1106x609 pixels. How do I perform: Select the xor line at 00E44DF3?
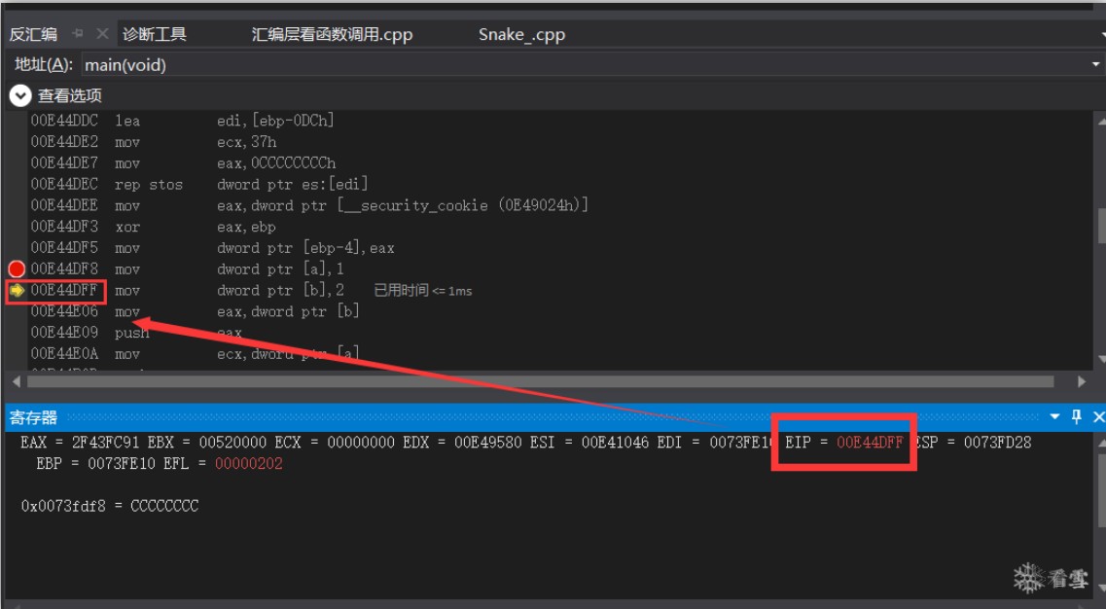[153, 227]
